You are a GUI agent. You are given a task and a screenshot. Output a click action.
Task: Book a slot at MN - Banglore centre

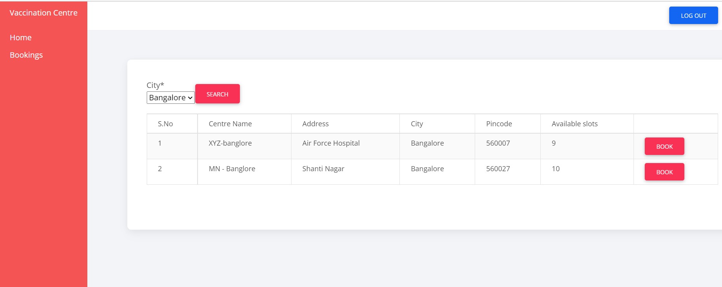pyautogui.click(x=664, y=172)
